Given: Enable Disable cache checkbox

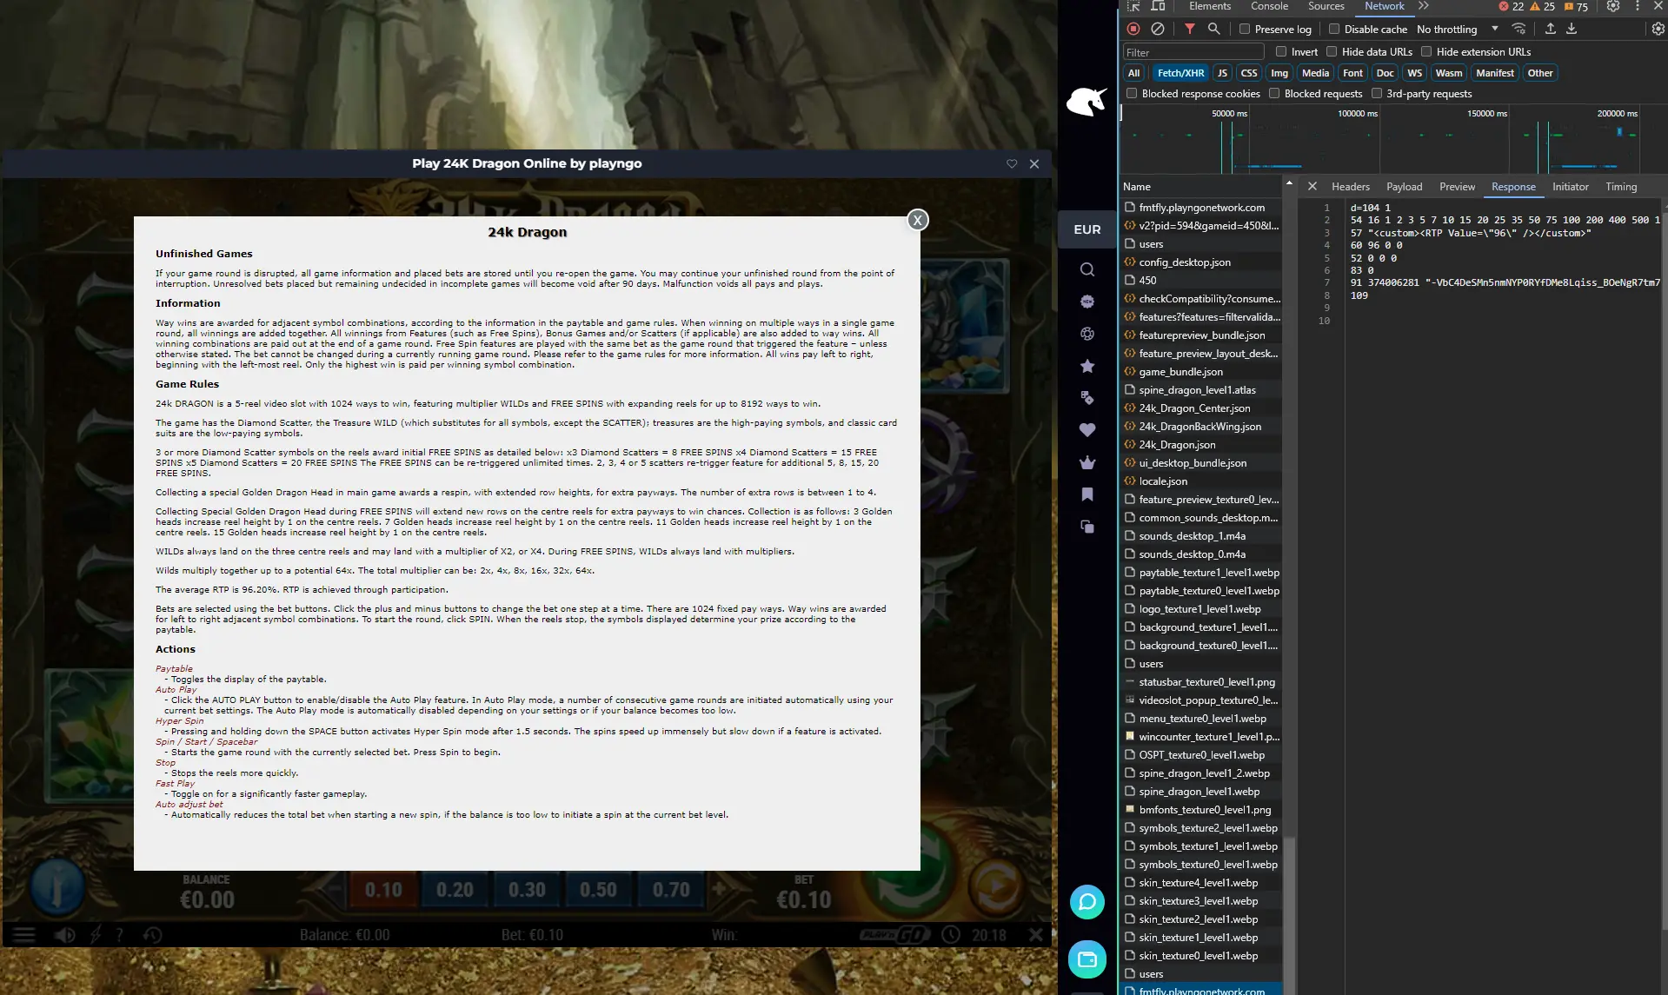Looking at the screenshot, I should 1334,29.
